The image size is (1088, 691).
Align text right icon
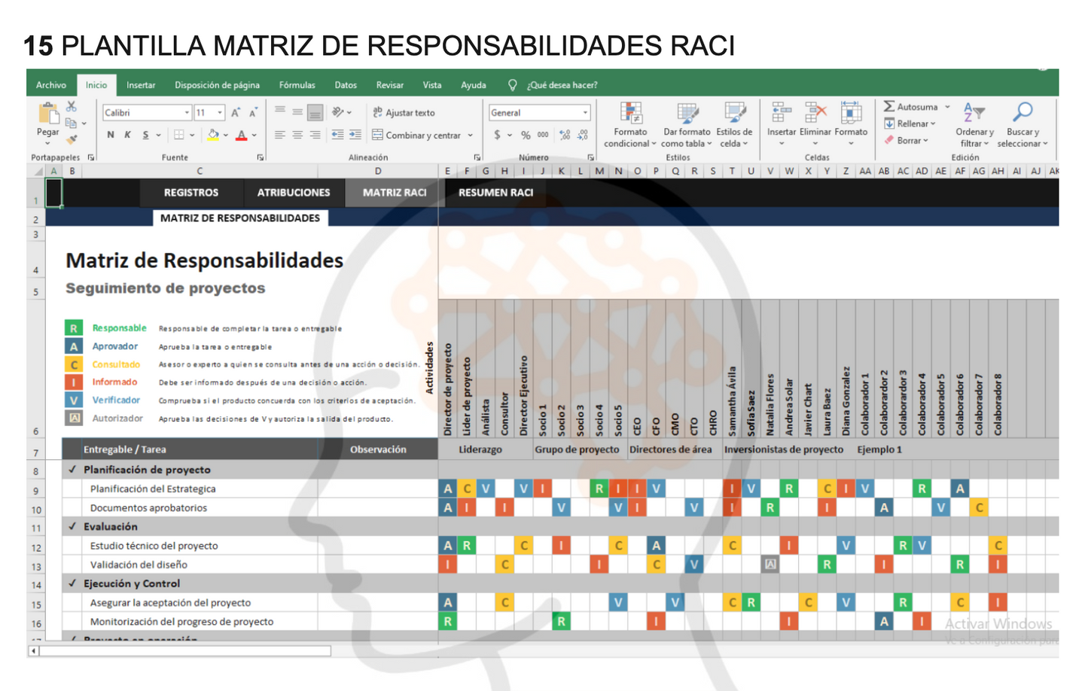tap(315, 135)
